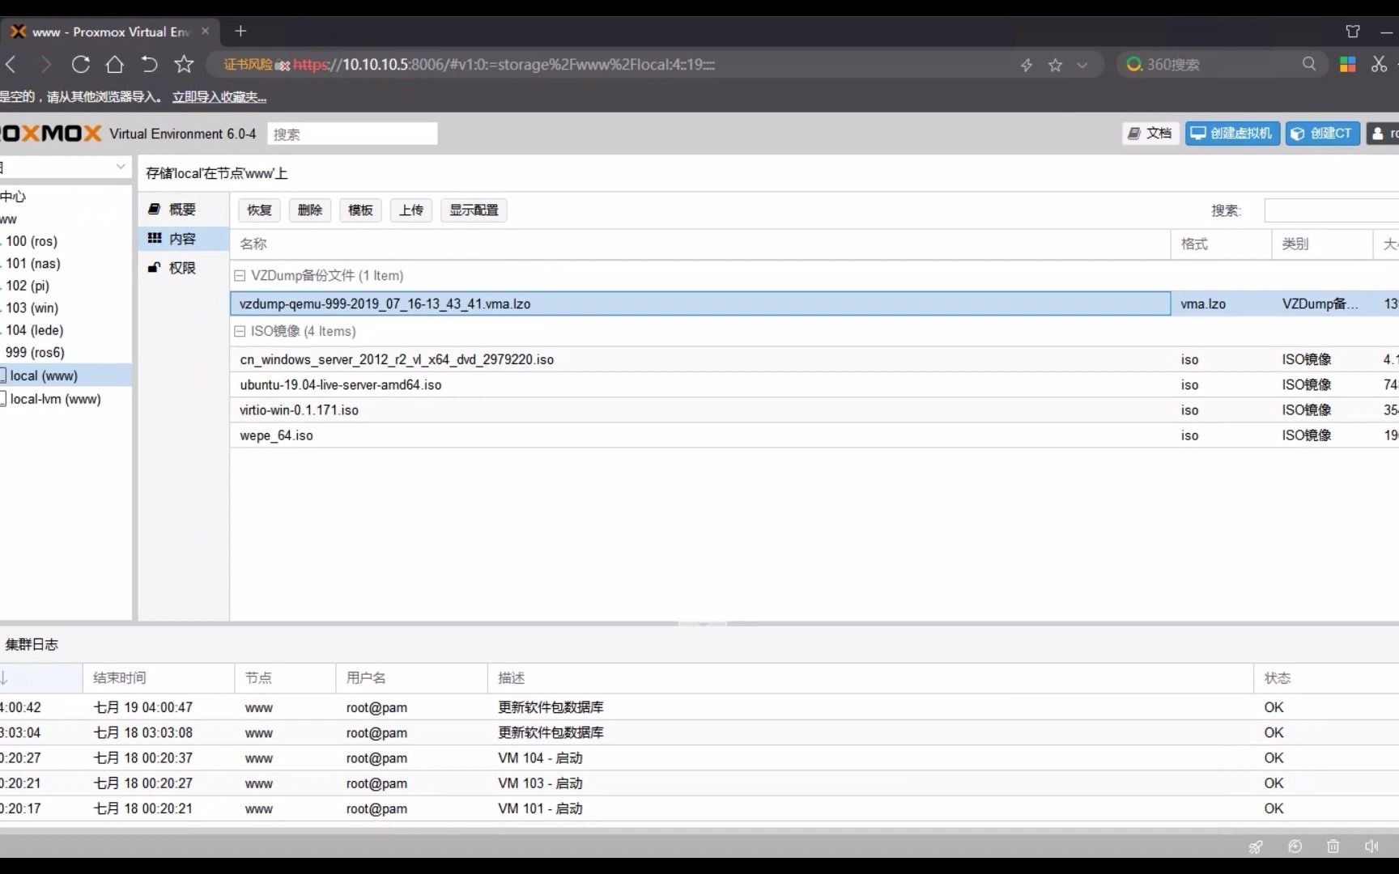
Task: Click the 上传 upload button
Action: 410,210
